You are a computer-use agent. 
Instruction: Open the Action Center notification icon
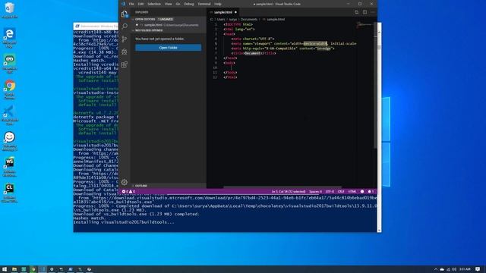tap(478, 269)
